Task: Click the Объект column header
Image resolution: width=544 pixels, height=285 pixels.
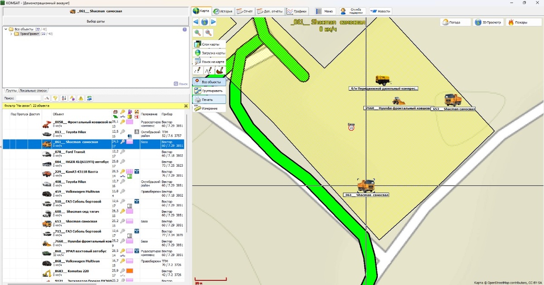Action: pos(58,114)
